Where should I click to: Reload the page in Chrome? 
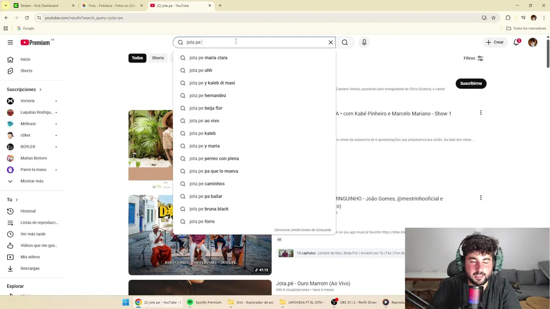(27, 18)
